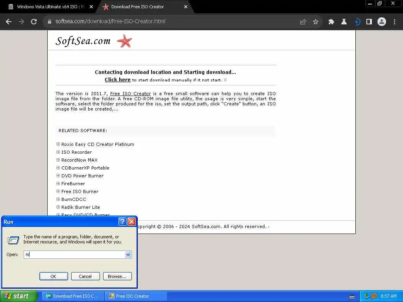Click Cancel in the Run dialog
Image resolution: width=403 pixels, height=302 pixels.
85,276
